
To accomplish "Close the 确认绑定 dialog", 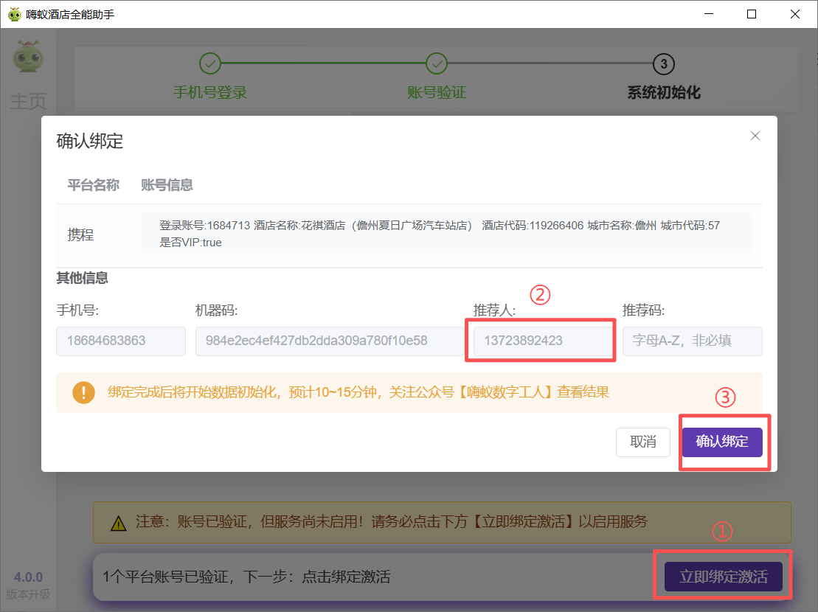I will 755,136.
